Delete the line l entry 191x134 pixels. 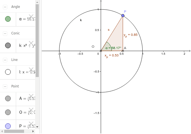(x=31, y=69)
